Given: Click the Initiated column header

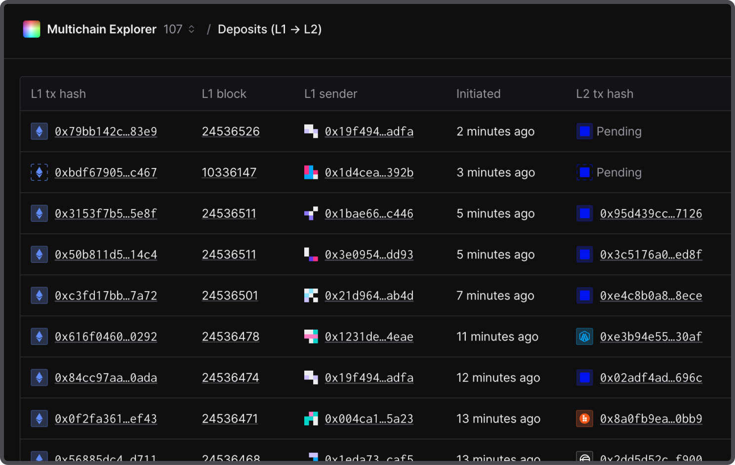Looking at the screenshot, I should click(x=478, y=94).
